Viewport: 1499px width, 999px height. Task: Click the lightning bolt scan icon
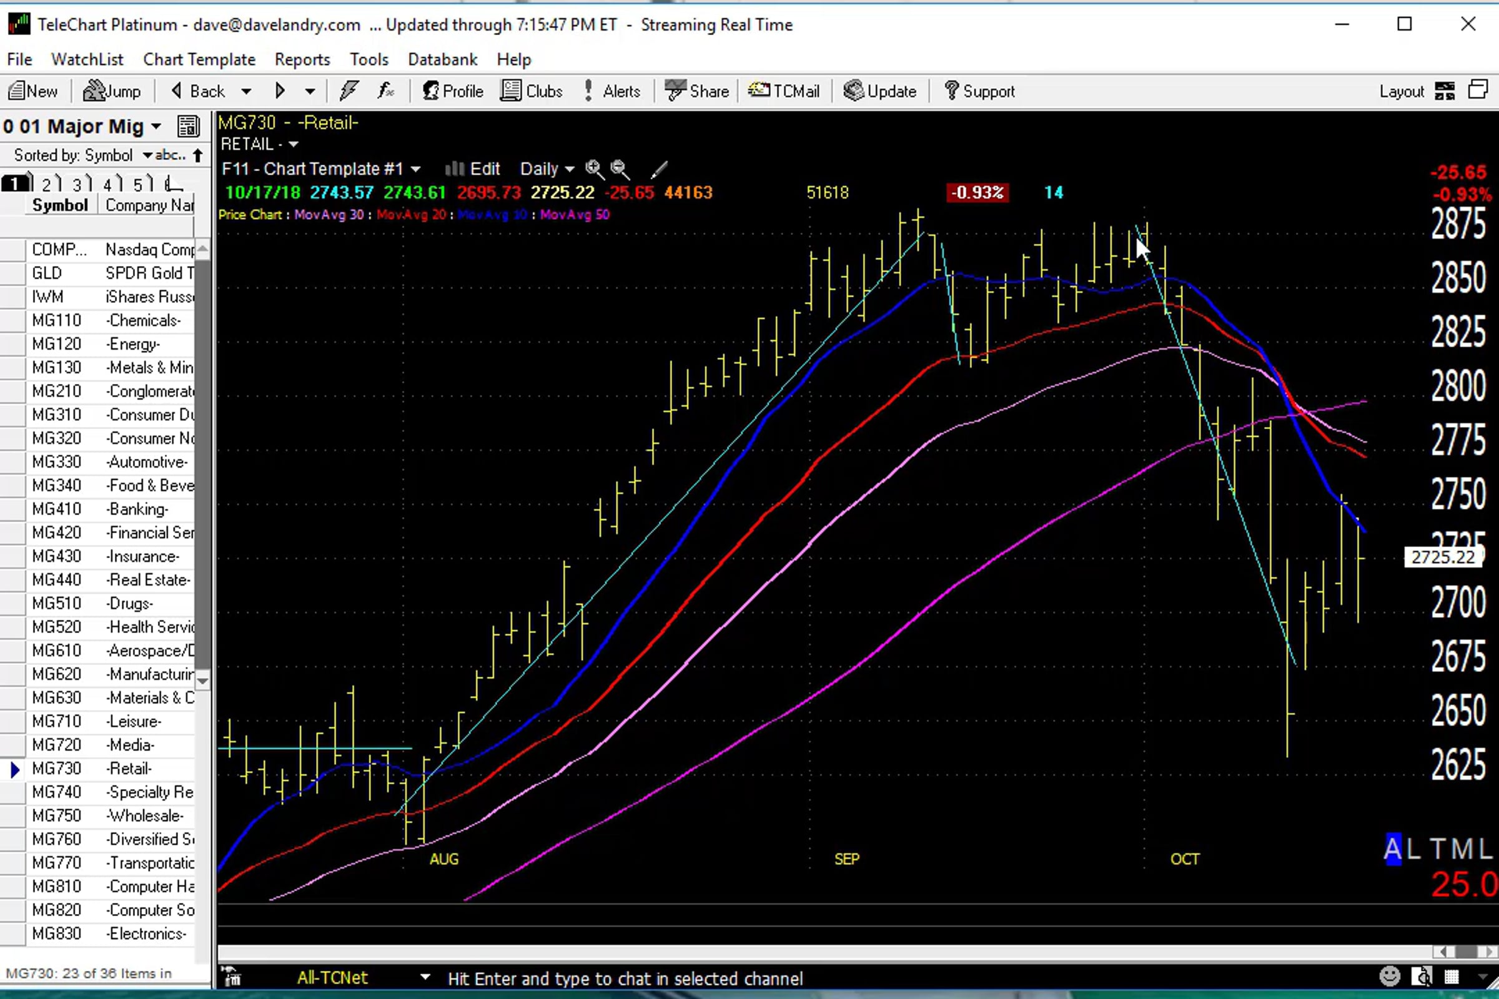click(349, 91)
